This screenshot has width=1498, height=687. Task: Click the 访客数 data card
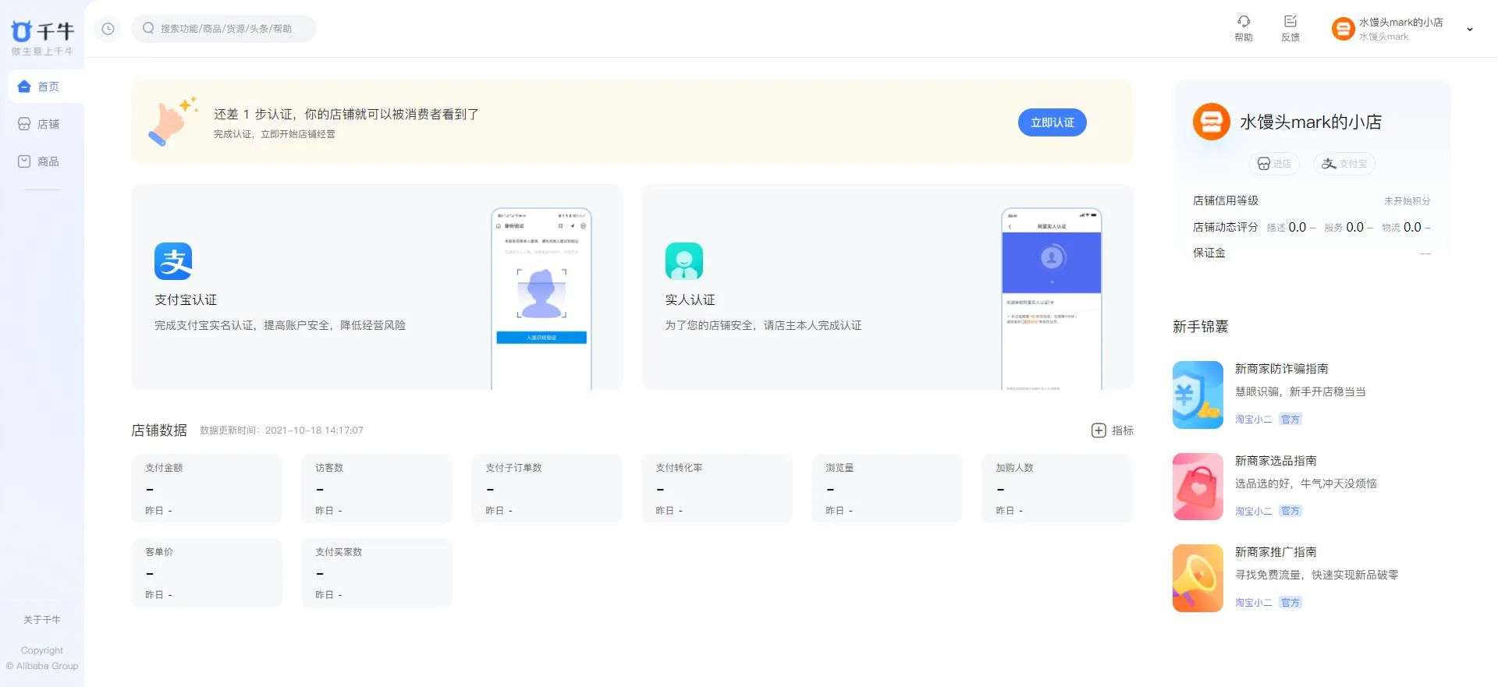tap(377, 489)
